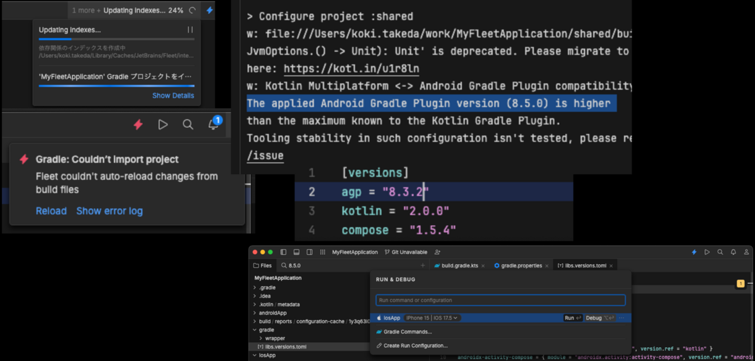Open the https://kotl.in/u1r8ln link in build output
Image resolution: width=755 pixels, height=361 pixels.
[352, 69]
